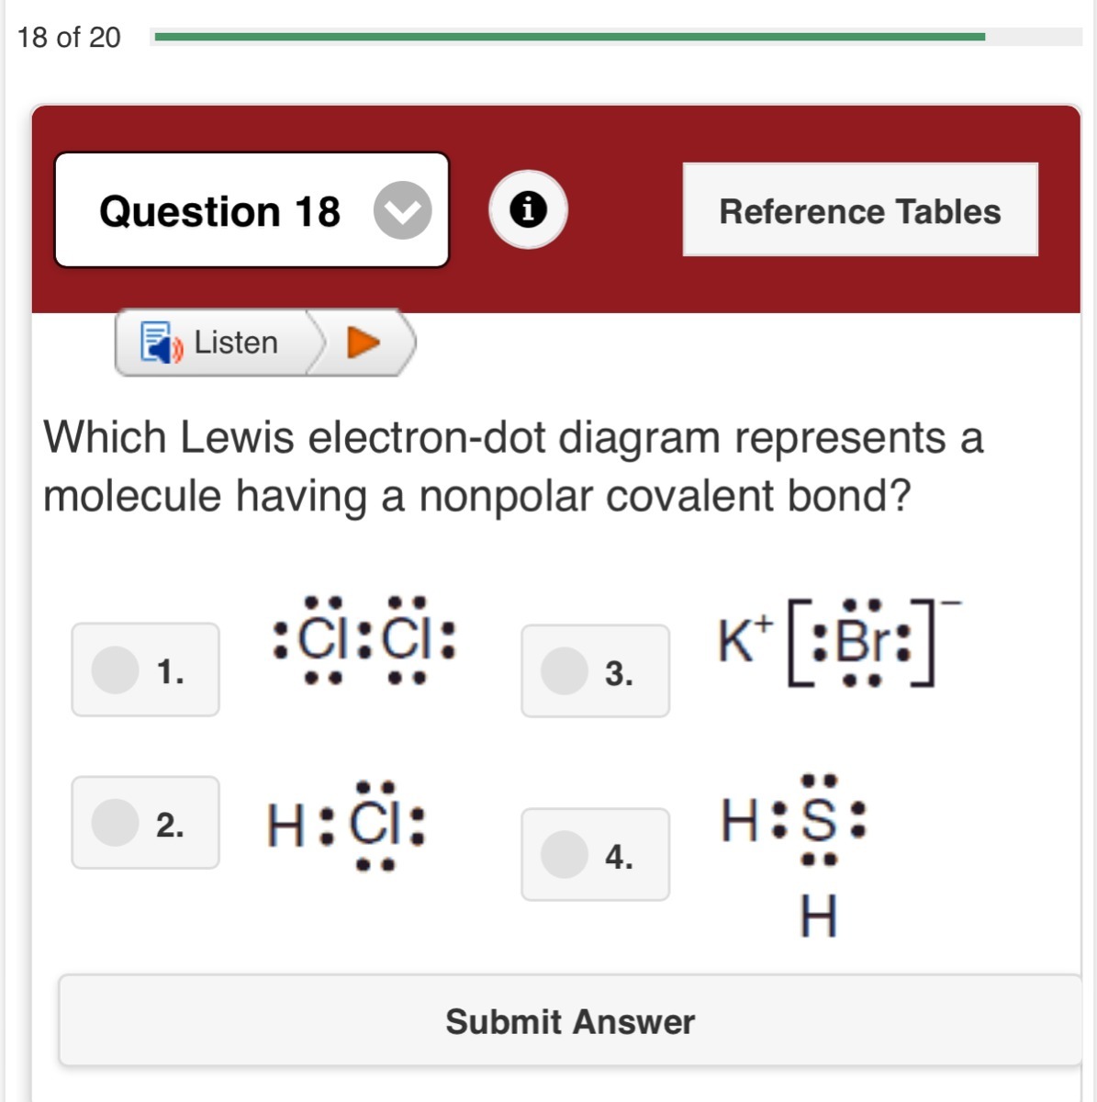Click the info icon beside Question 18
This screenshot has height=1102, width=1097.
click(528, 210)
